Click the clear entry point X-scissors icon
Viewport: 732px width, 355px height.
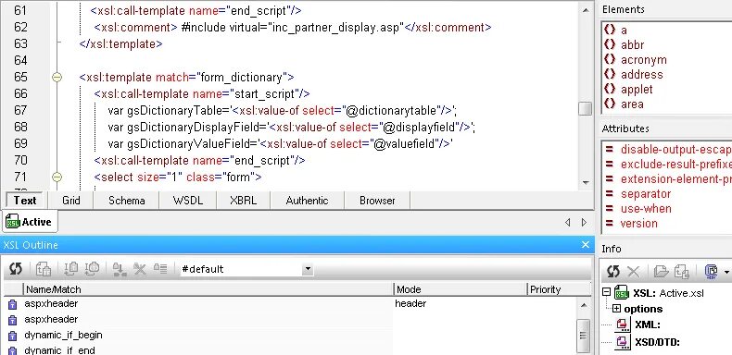point(140,269)
